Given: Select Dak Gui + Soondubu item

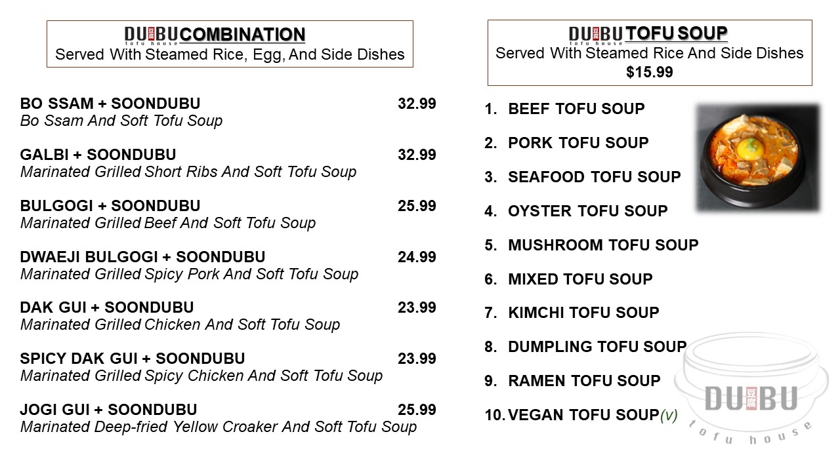Looking at the screenshot, I should [107, 307].
